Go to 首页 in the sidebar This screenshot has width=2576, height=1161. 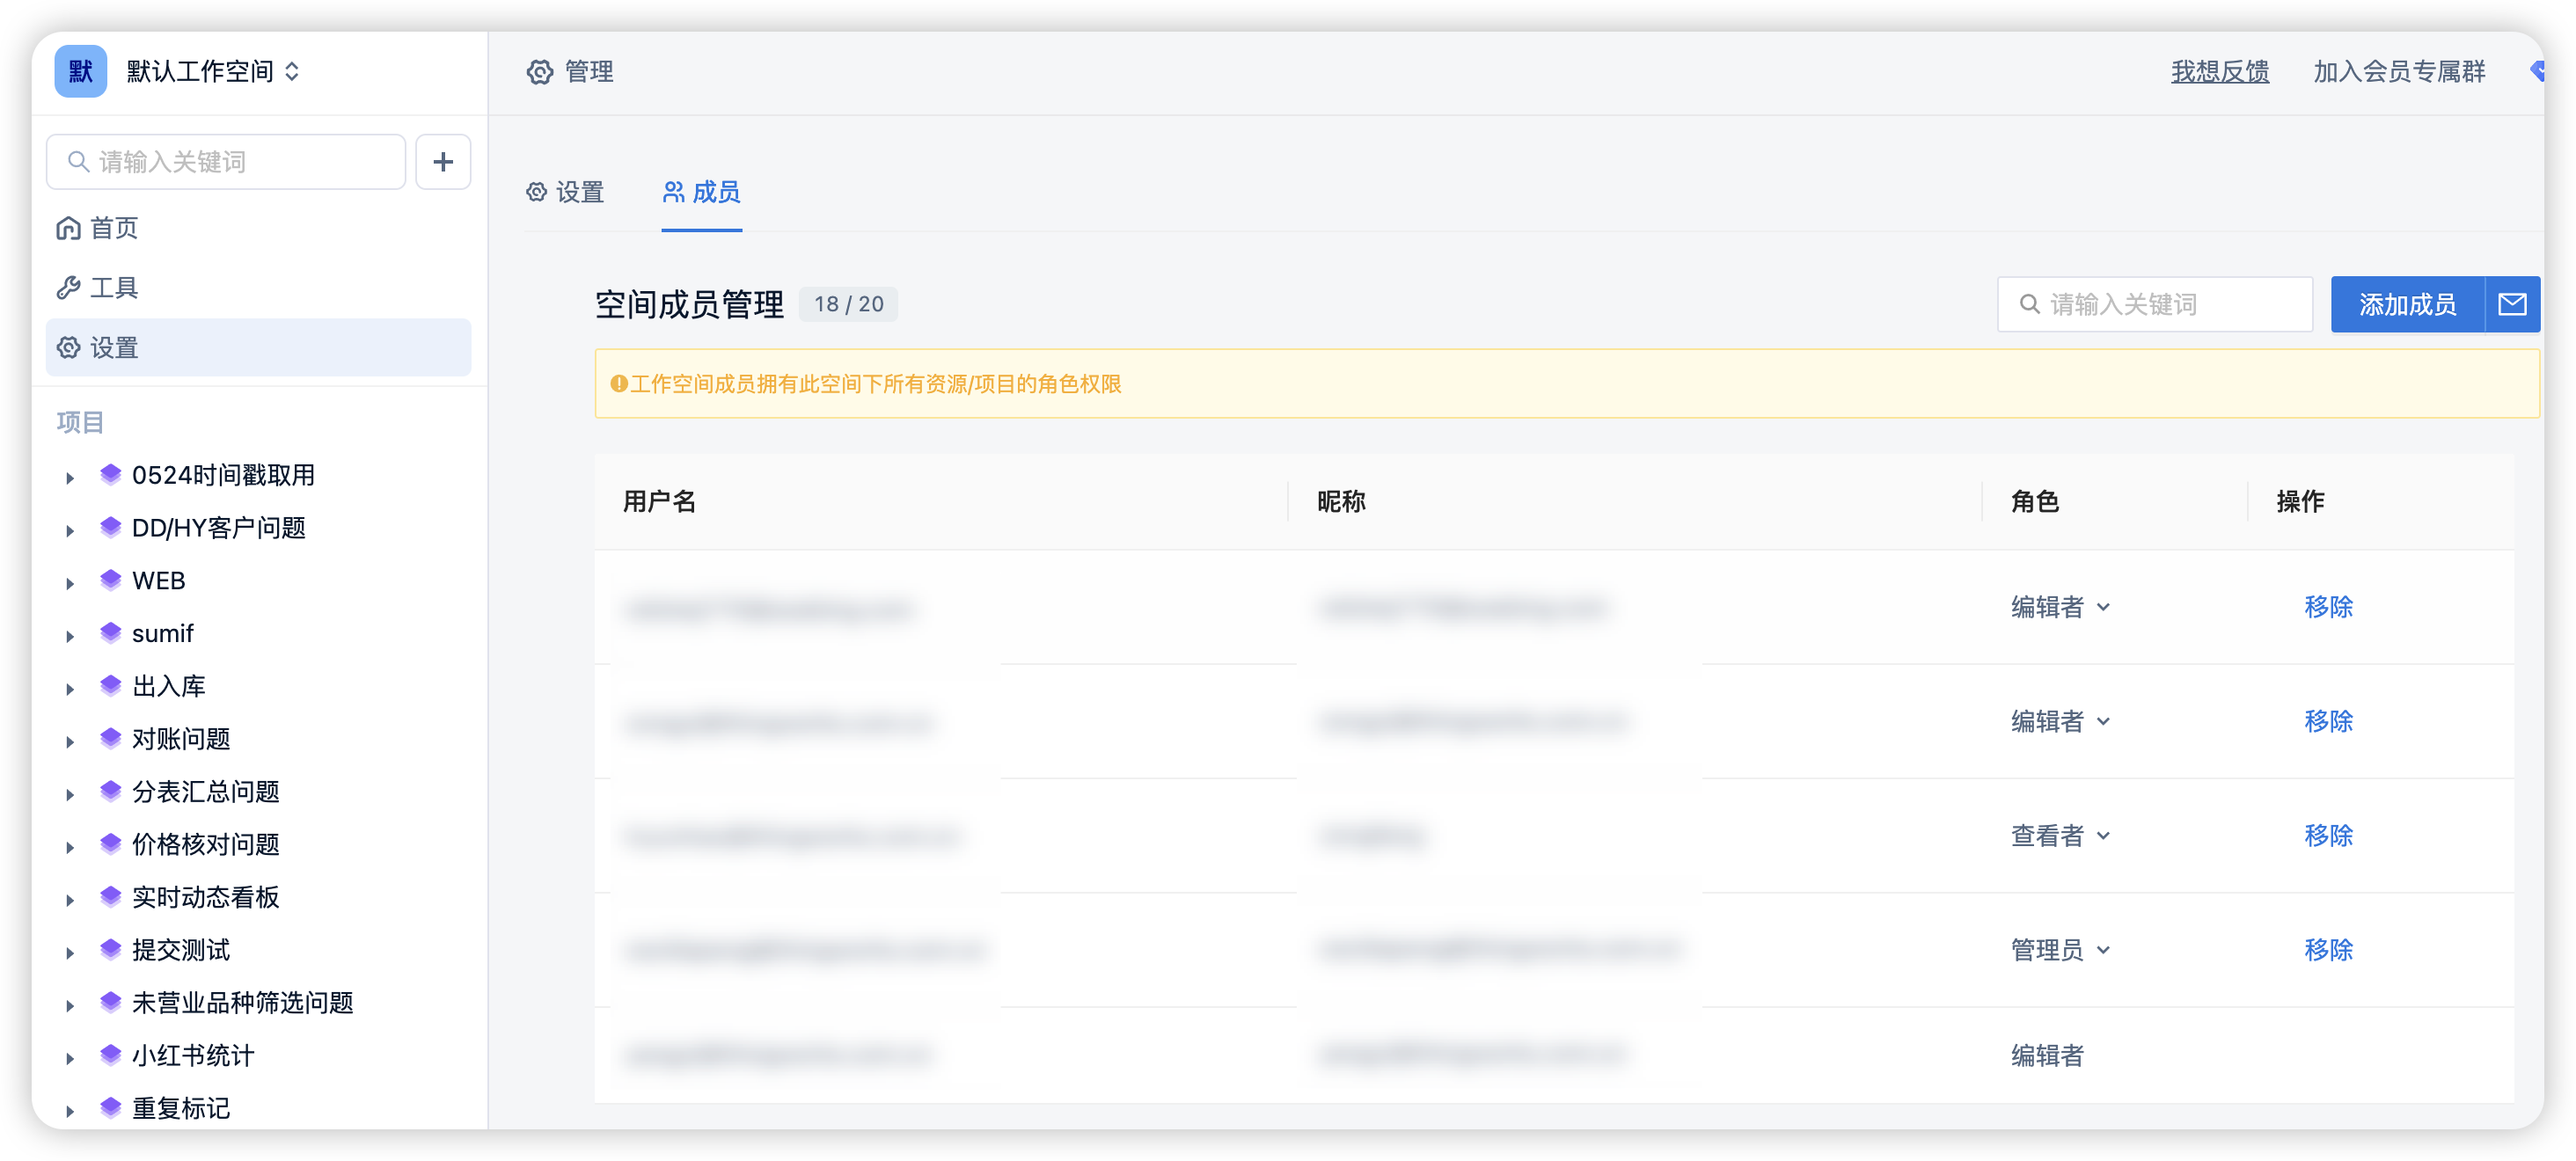coord(258,228)
